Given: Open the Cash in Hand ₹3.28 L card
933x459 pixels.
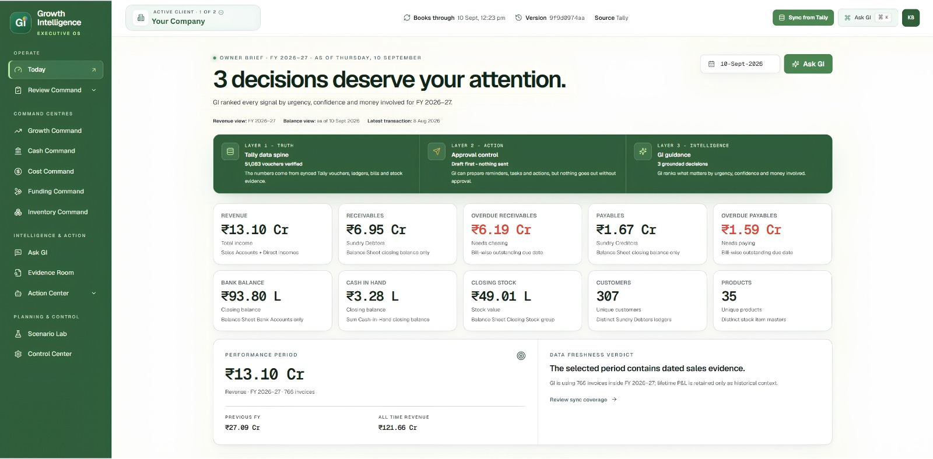Looking at the screenshot, I should (x=398, y=301).
